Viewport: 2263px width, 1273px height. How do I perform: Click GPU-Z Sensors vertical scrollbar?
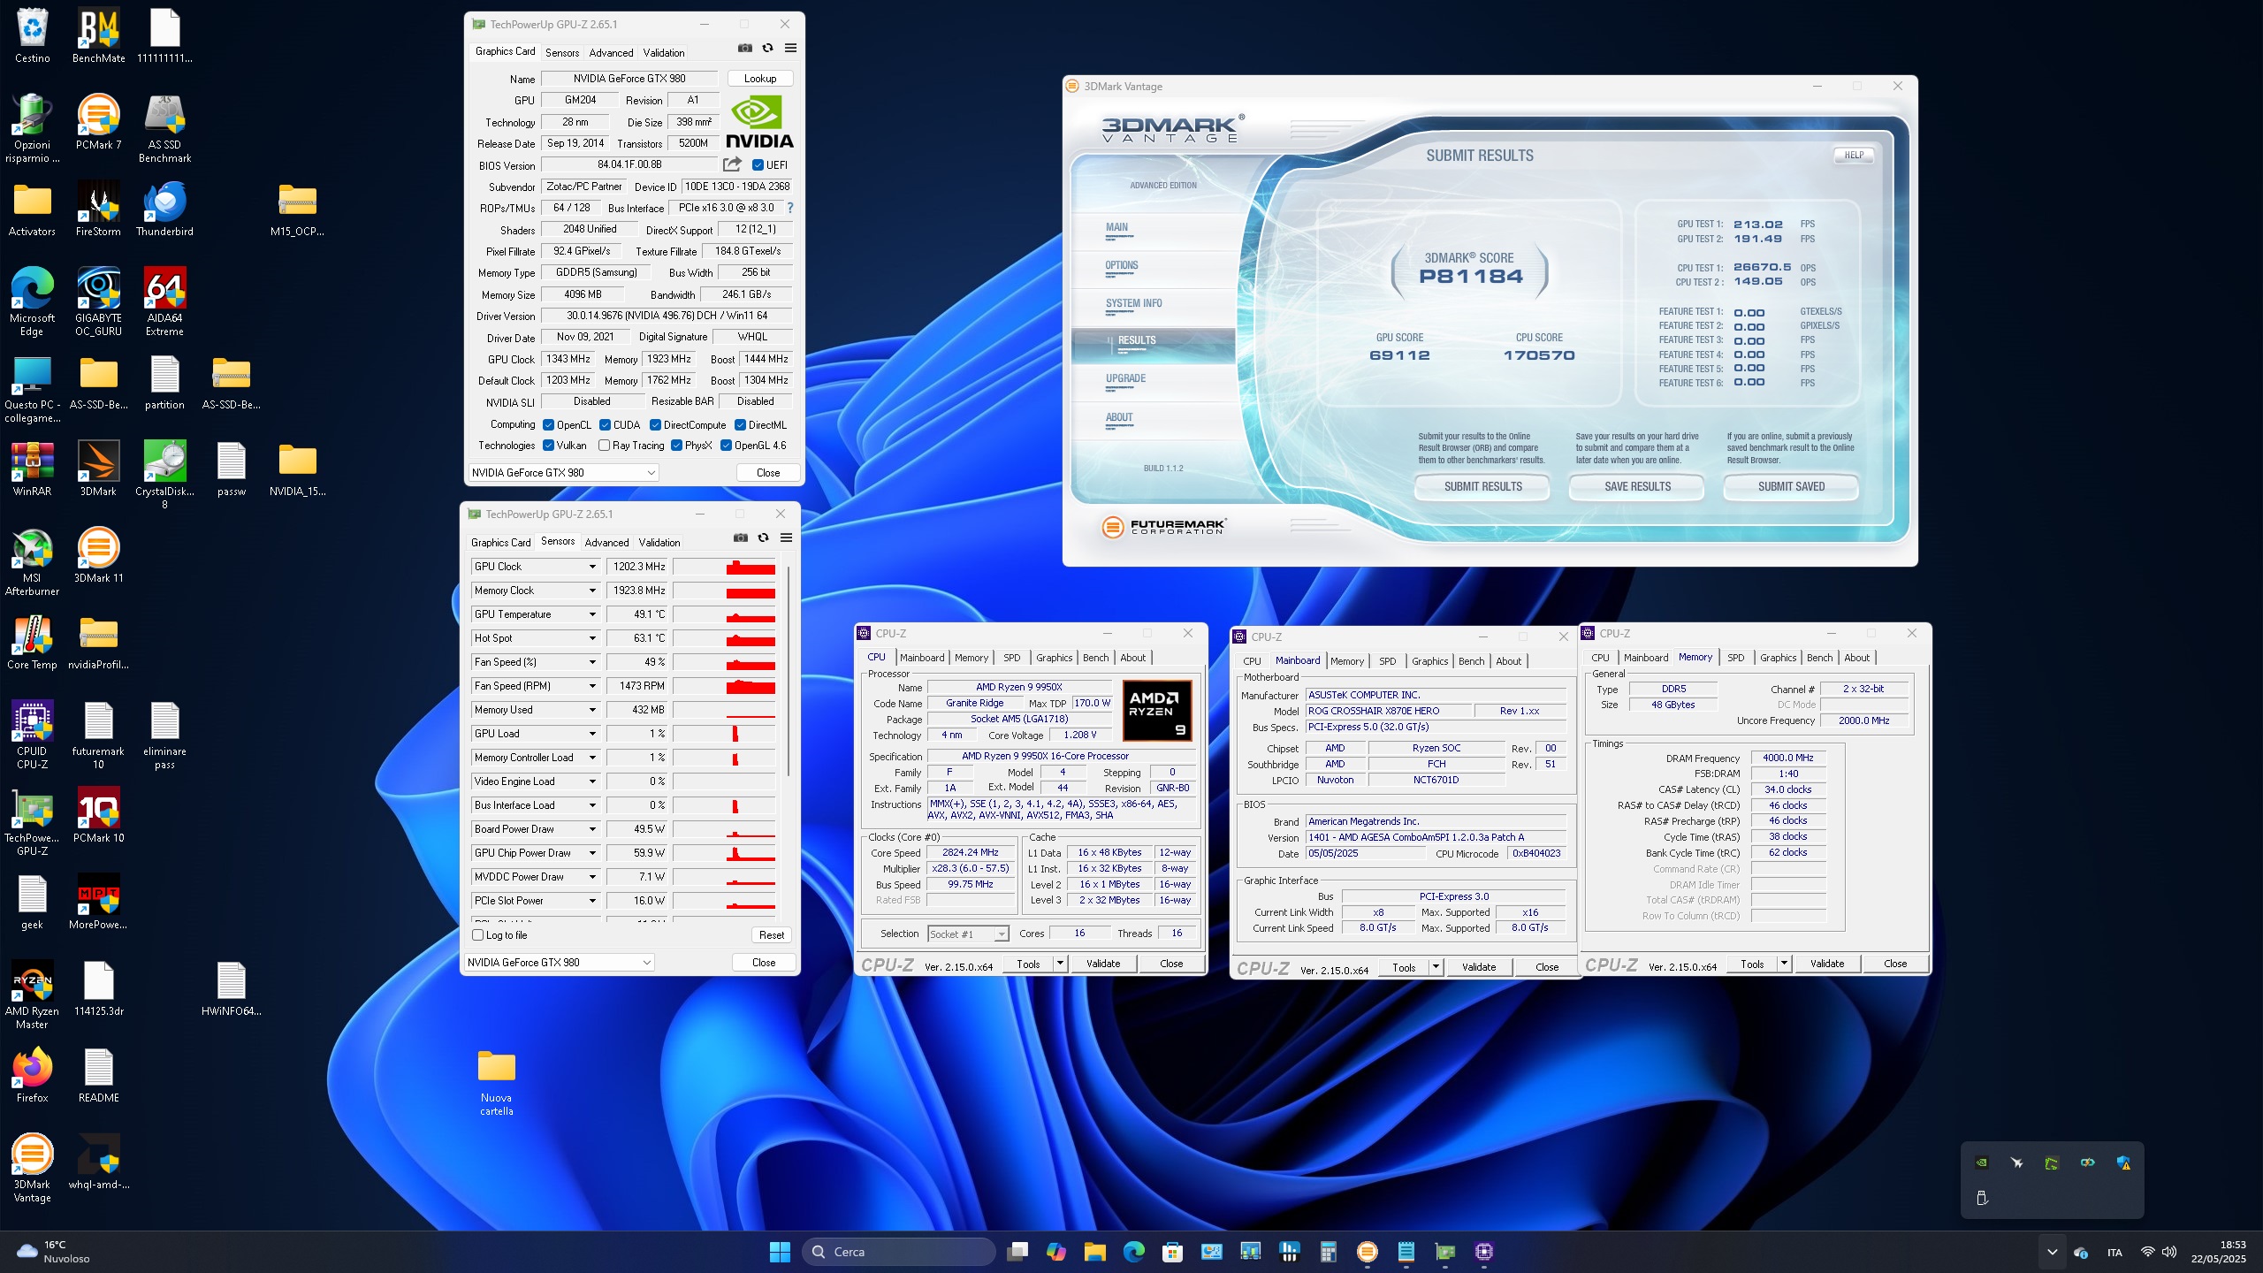tap(789, 672)
